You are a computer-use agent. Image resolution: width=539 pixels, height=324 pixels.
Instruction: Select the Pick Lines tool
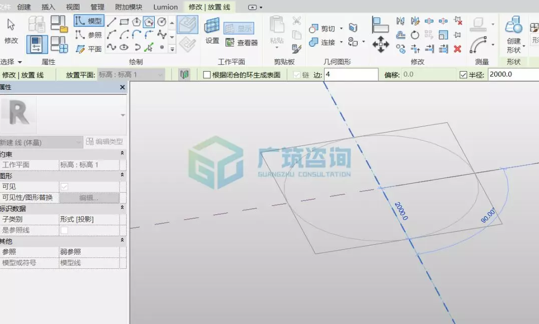point(149,47)
